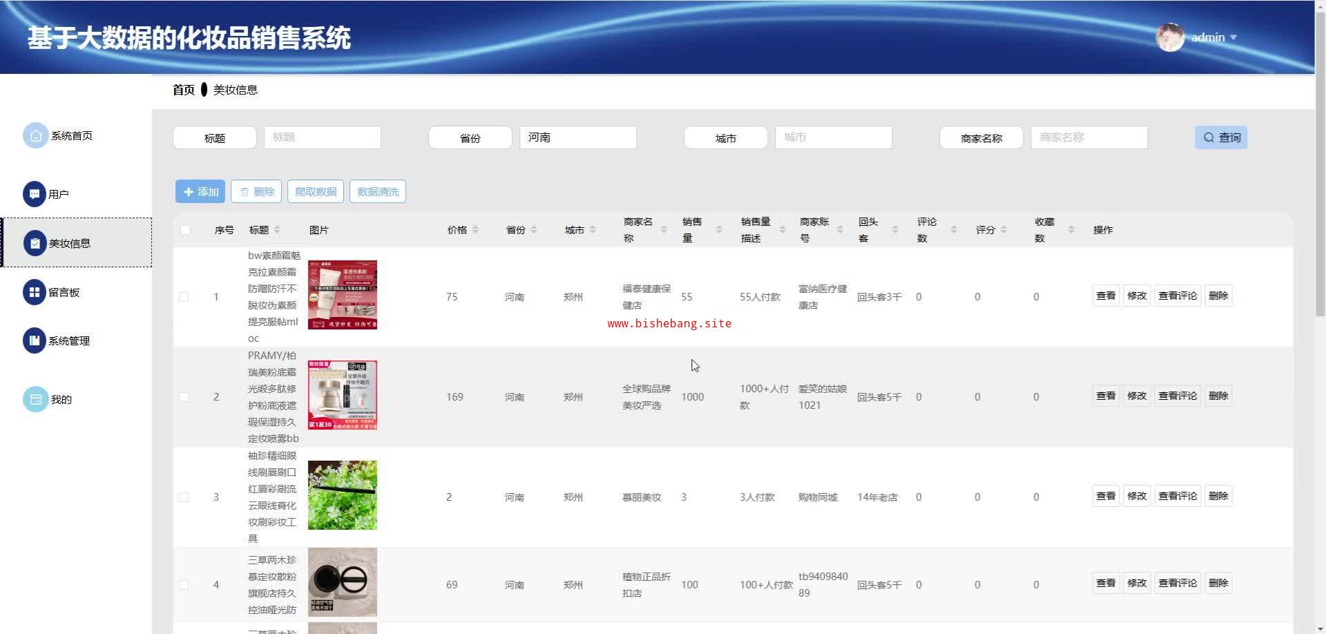
Task: Select 美妆信息 in the sidebar
Action: [x=76, y=242]
